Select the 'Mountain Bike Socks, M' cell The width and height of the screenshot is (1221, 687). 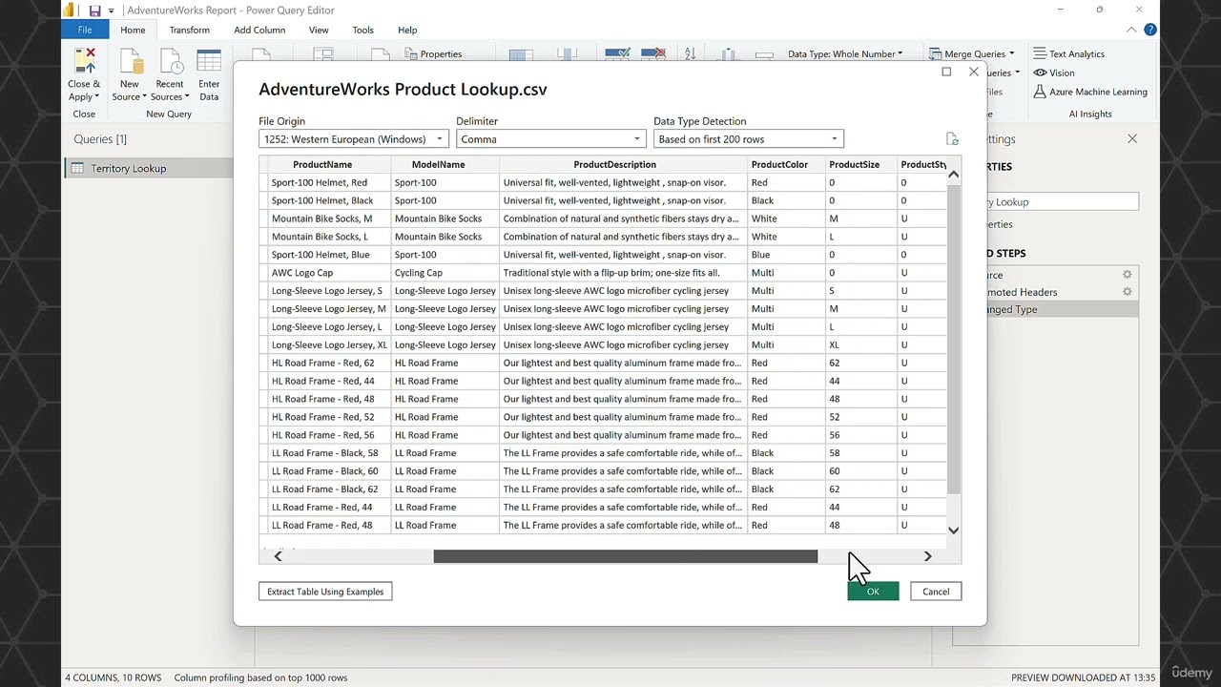pyautogui.click(x=329, y=219)
